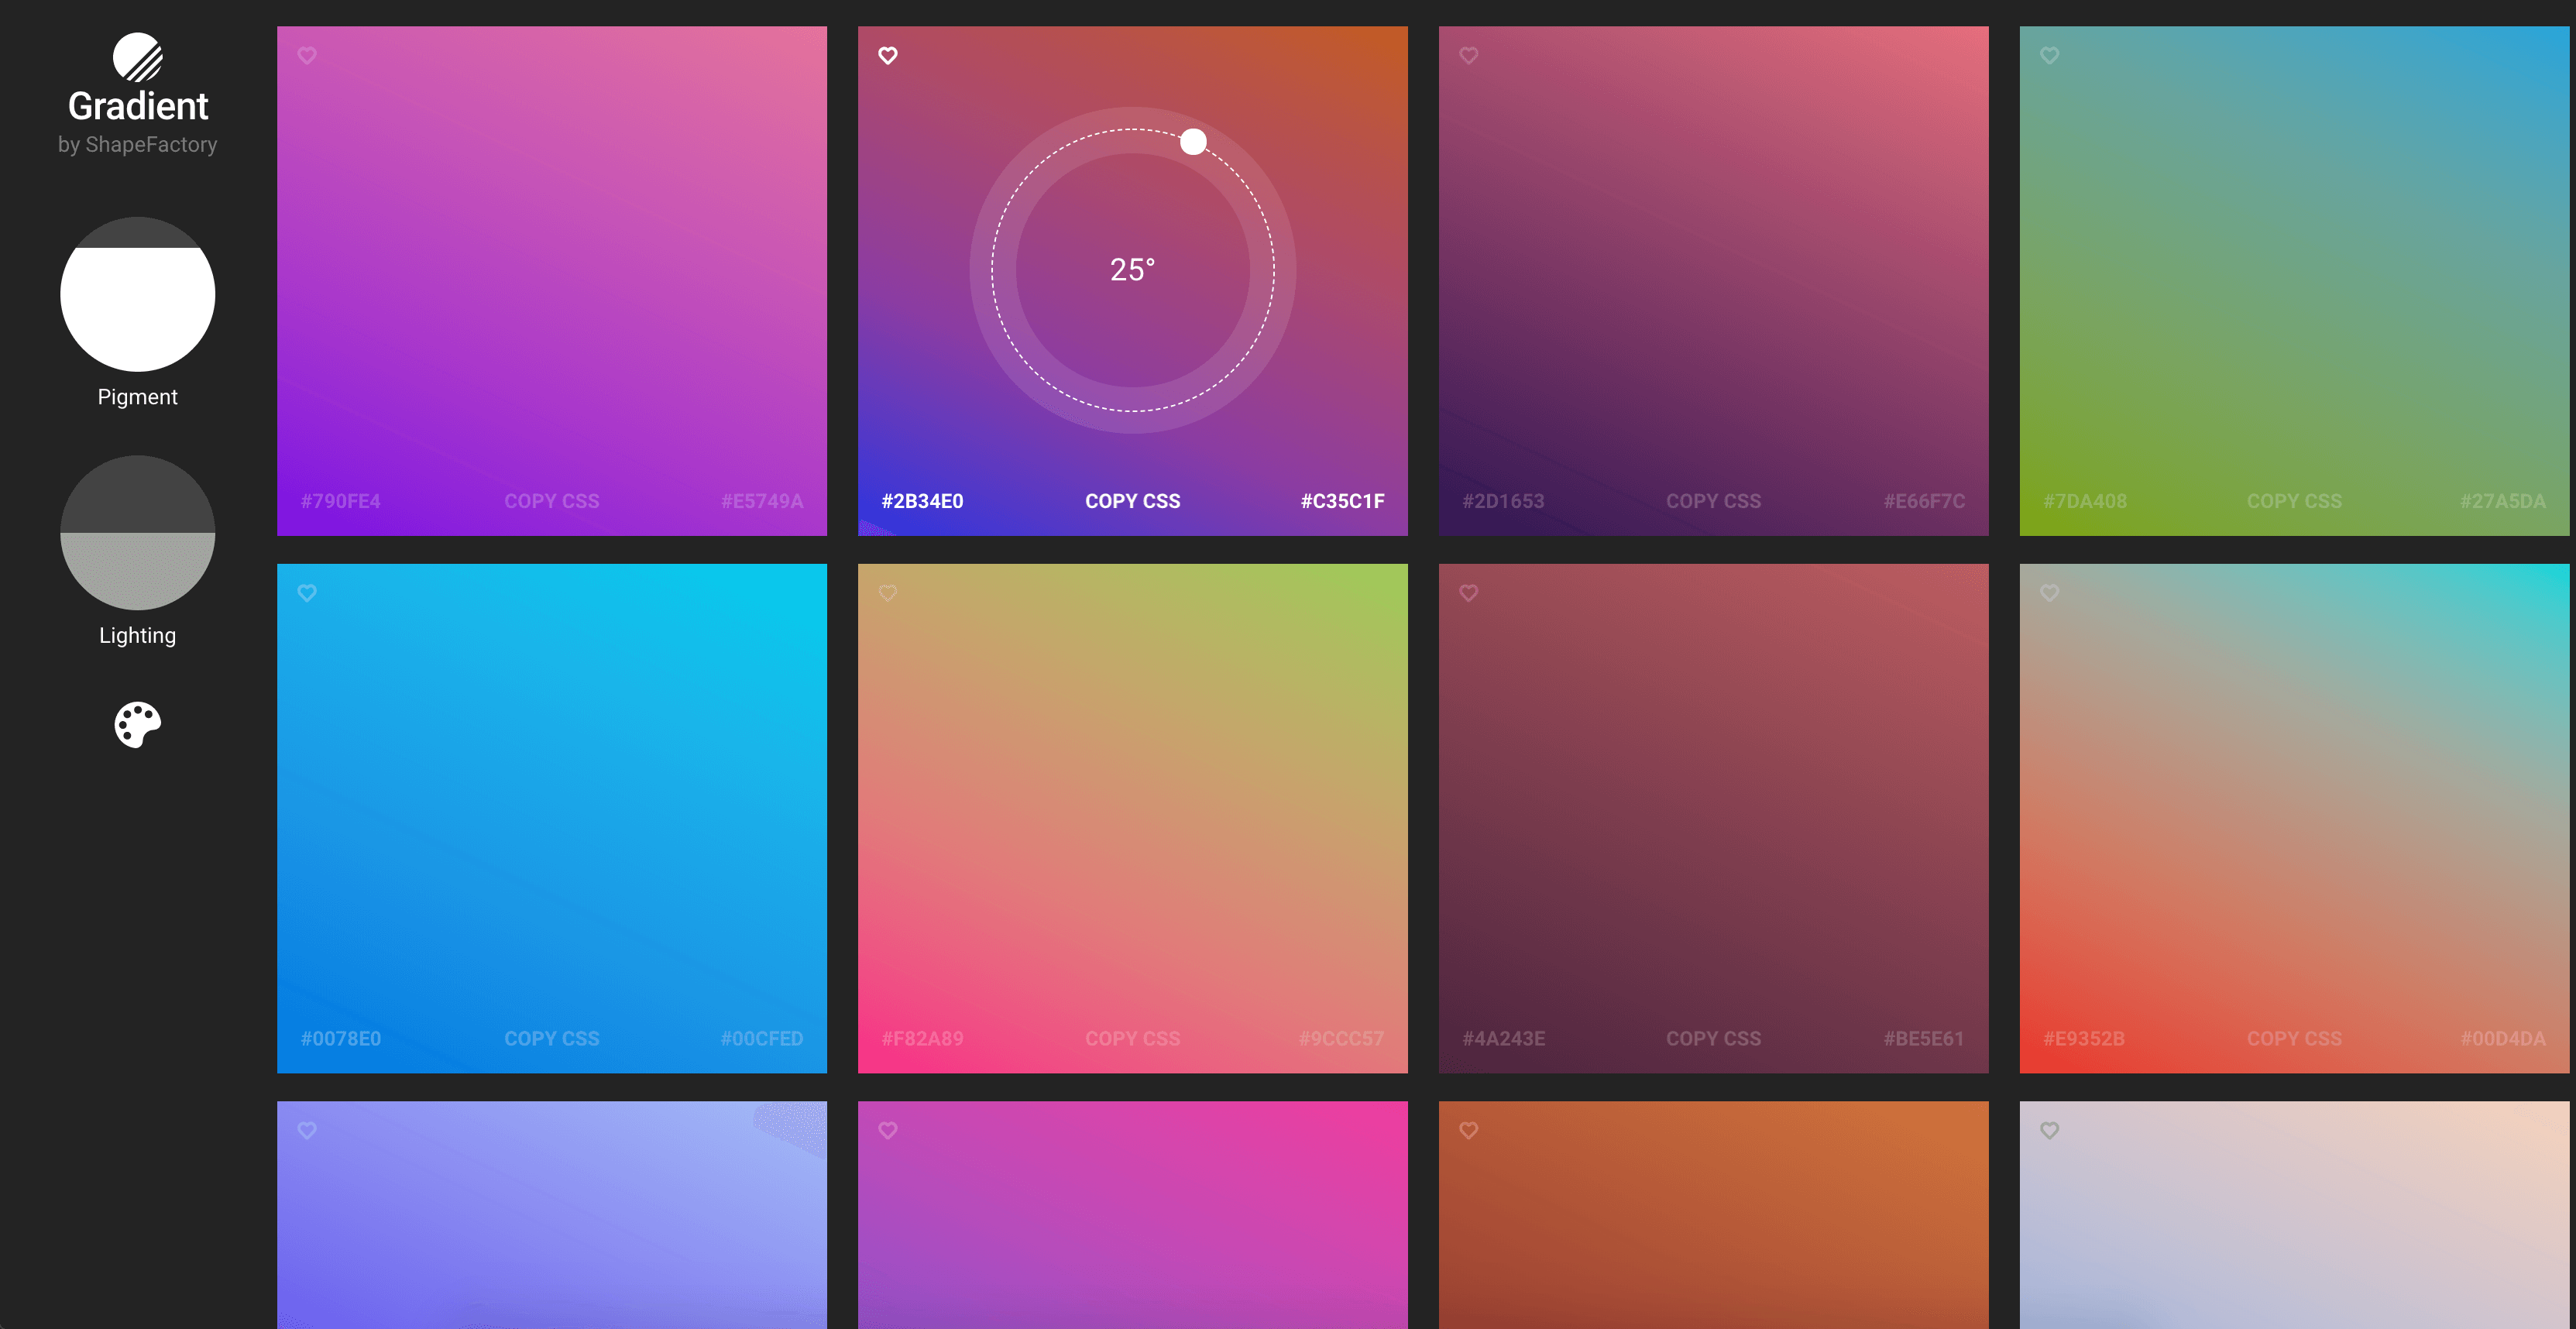2576x1329 pixels.
Task: Favorite the #F82A89 pink-green gradient
Action: [x=888, y=593]
